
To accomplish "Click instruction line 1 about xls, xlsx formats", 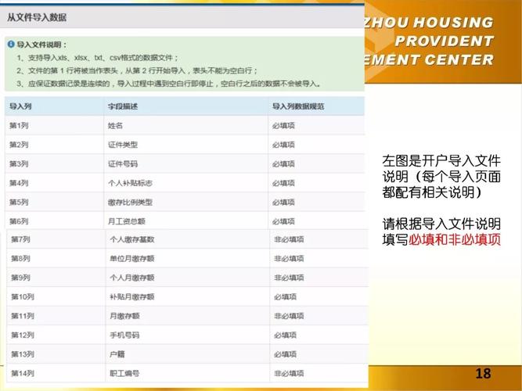I will (x=98, y=58).
